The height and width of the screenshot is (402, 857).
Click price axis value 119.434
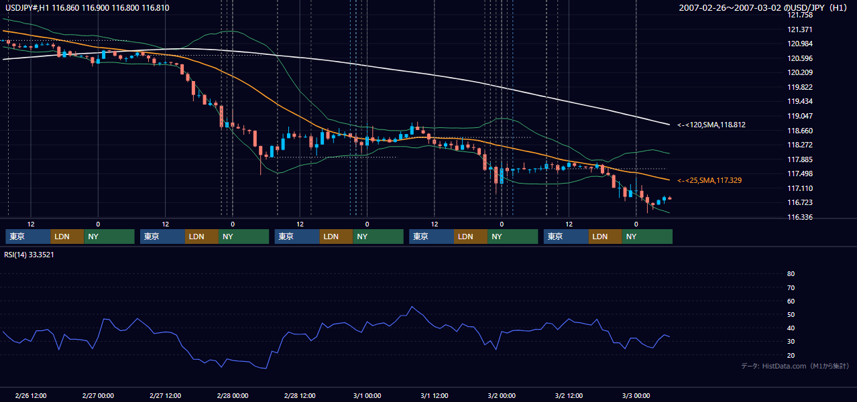pos(799,101)
